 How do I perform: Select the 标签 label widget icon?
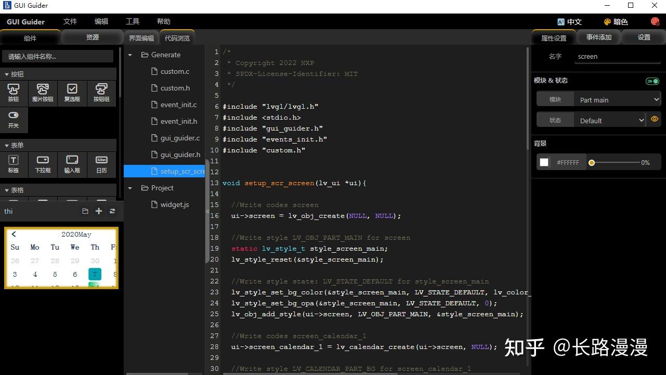[x=13, y=164]
